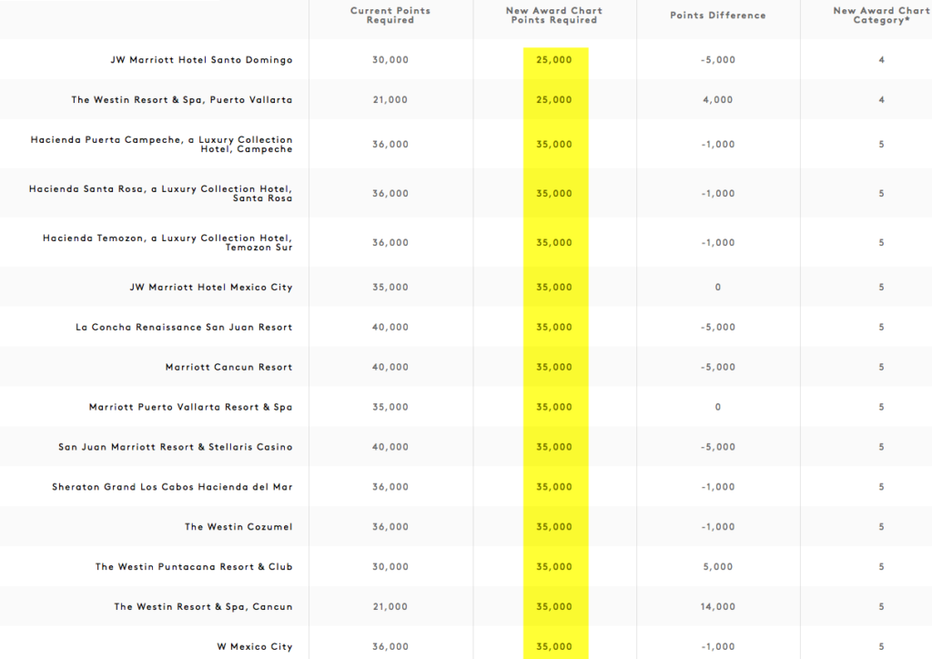This screenshot has width=932, height=659.
Task: Select The Westin Puntacana Resort & Club
Action: [x=194, y=567]
